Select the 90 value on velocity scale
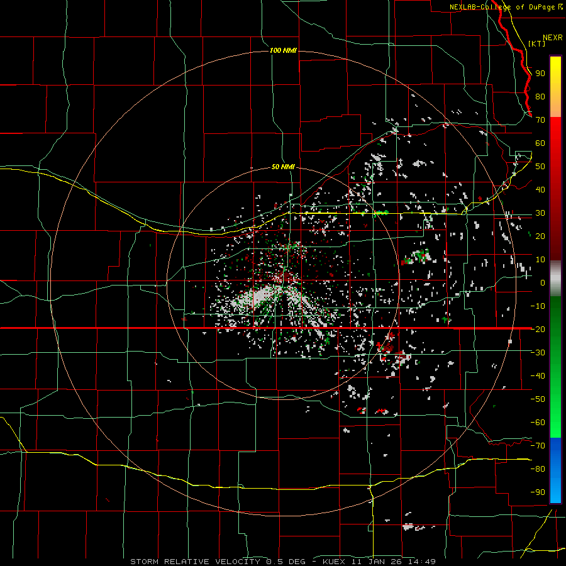This screenshot has height=566, width=566. [540, 74]
